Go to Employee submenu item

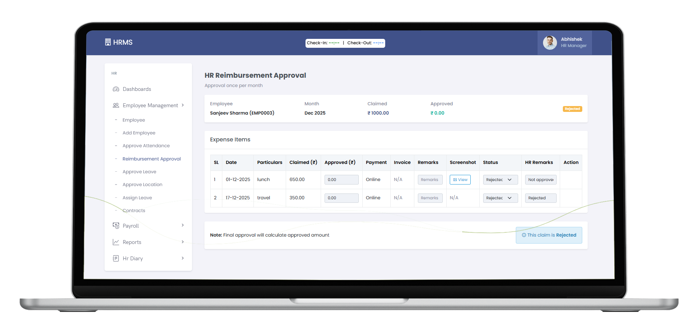(134, 120)
